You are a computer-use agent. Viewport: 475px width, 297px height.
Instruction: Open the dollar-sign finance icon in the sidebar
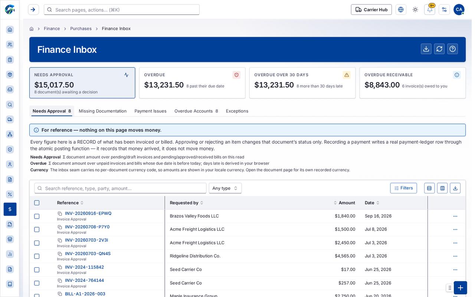10,209
